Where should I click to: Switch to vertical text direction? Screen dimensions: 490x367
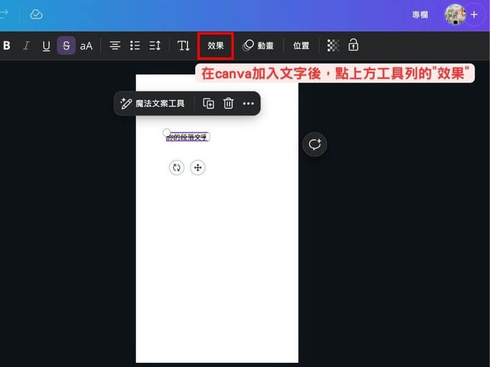click(184, 46)
